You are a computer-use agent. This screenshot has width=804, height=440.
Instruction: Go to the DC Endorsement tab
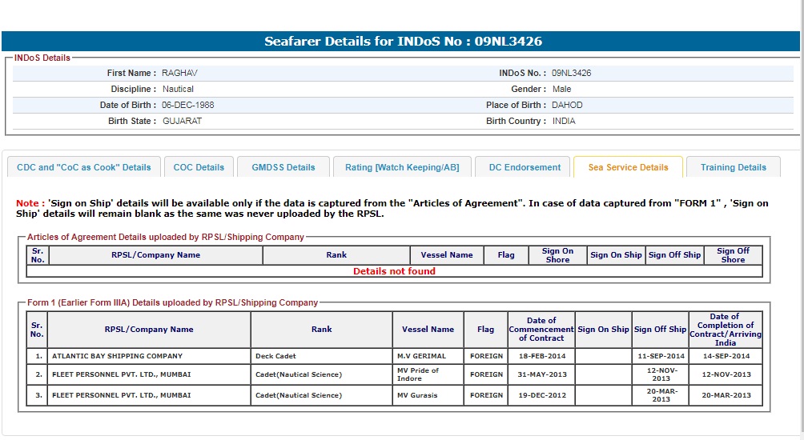(x=525, y=167)
